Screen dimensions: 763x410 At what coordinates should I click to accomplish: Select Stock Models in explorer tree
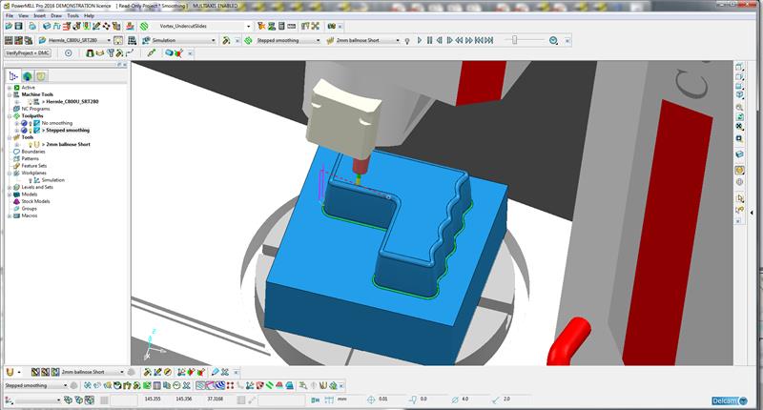point(35,201)
